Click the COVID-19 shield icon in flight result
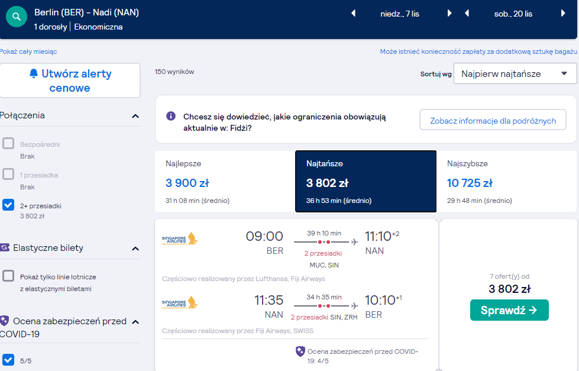579x371 pixels. coord(300,351)
